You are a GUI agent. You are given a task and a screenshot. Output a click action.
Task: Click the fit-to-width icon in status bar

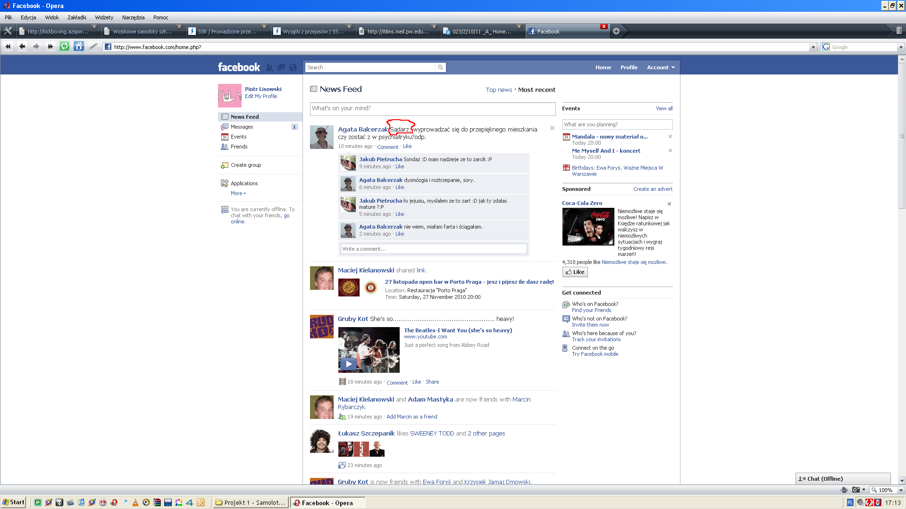(844, 490)
